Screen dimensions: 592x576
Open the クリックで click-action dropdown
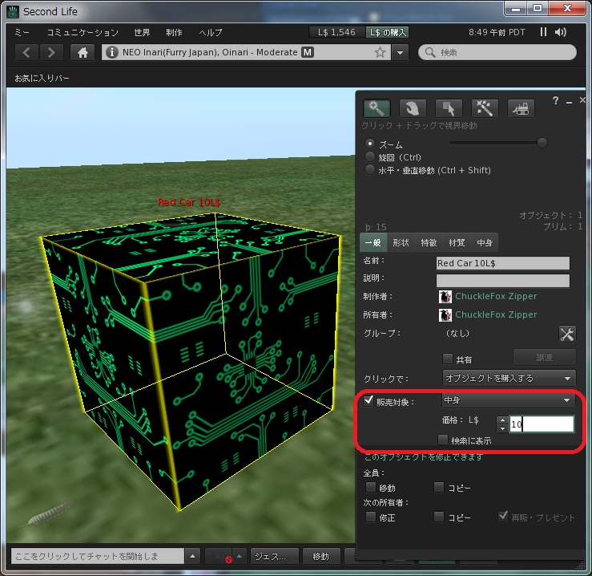point(509,378)
